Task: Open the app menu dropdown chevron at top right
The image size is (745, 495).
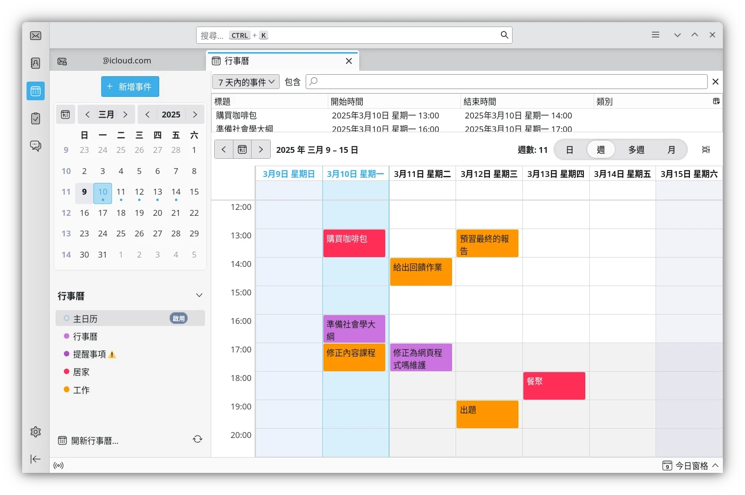Action: tap(677, 34)
